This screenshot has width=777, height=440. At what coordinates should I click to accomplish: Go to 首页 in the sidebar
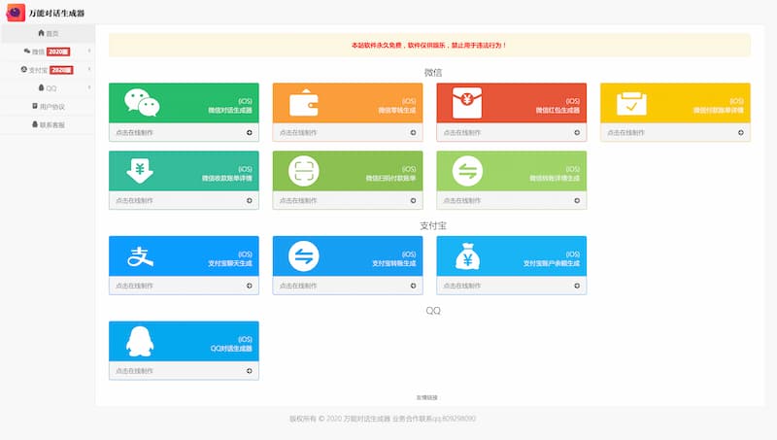(x=48, y=33)
